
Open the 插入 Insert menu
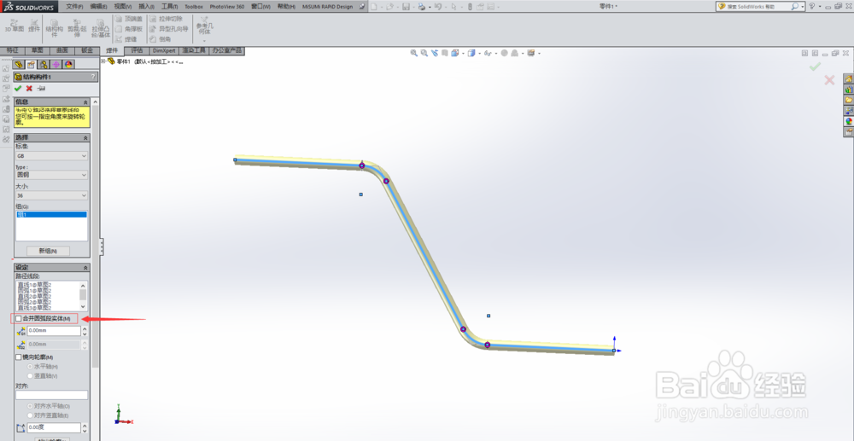(147, 7)
